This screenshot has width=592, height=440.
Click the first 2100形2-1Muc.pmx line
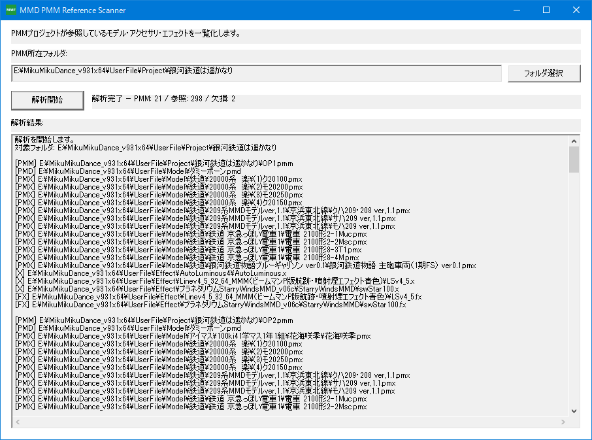(x=191, y=234)
